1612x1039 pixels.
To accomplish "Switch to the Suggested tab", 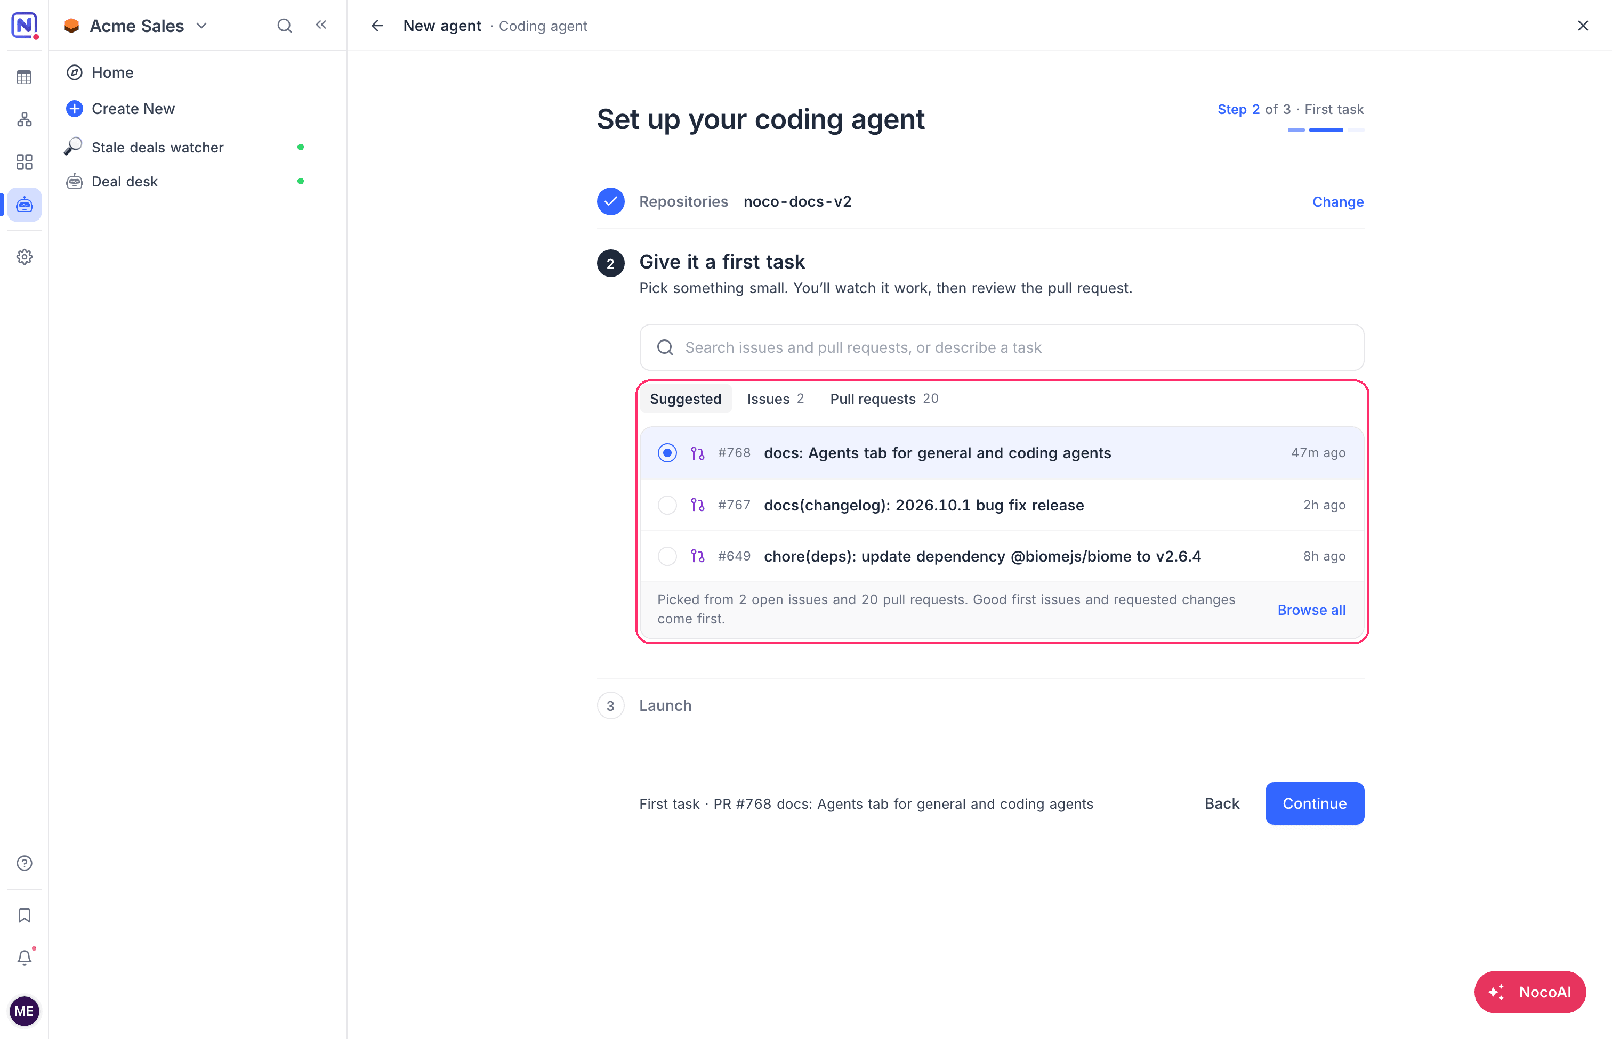I will click(685, 399).
